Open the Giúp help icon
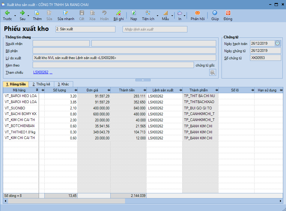 pyautogui.click(x=215, y=13)
